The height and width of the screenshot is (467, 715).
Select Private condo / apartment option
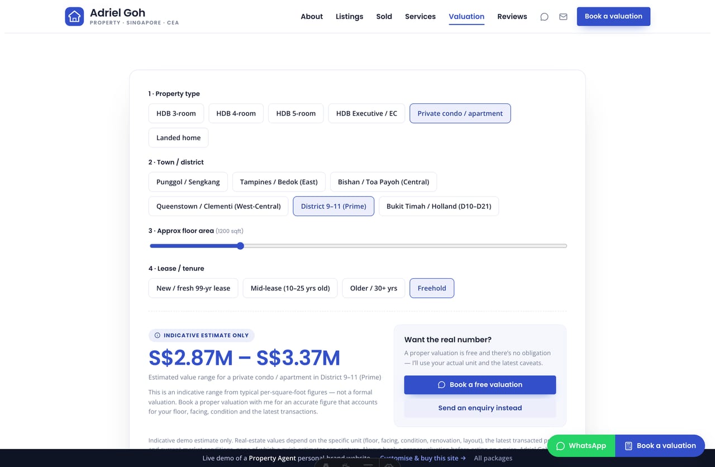pyautogui.click(x=460, y=113)
